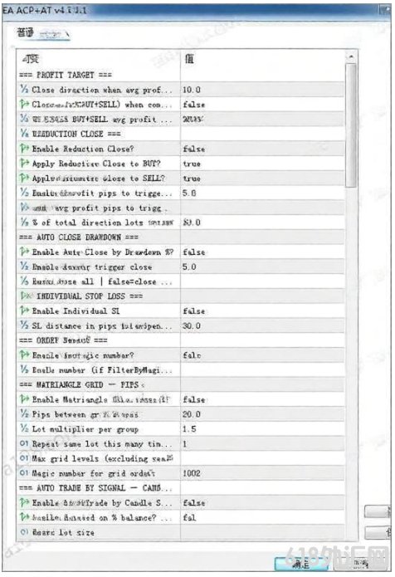Switch to the 普通 tab
Viewport: 395px width, 577px height.
click(26, 32)
